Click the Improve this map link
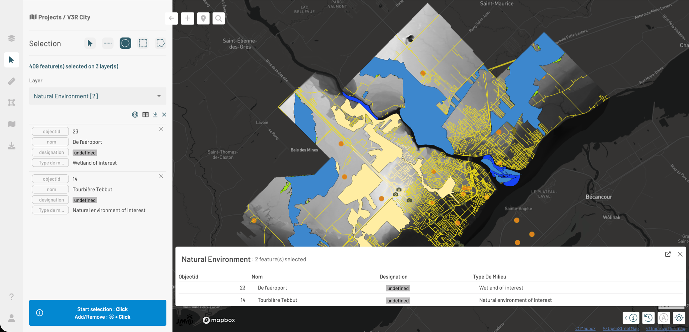 [x=665, y=329]
